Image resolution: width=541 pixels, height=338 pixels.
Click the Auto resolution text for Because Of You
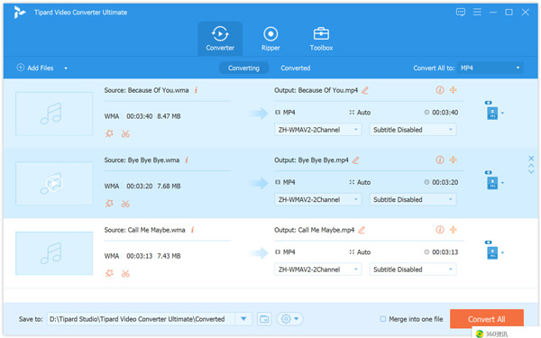pos(363,113)
